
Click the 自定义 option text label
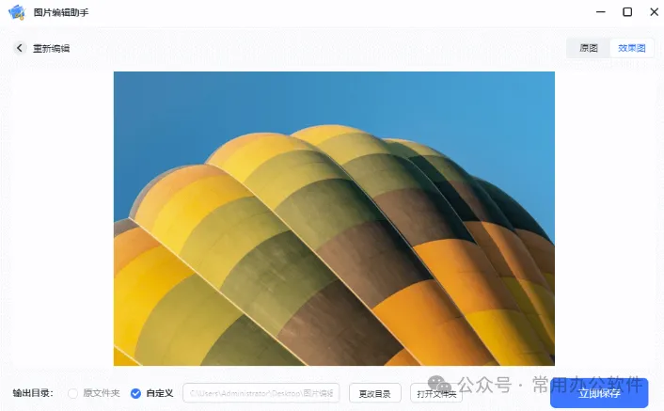(160, 393)
